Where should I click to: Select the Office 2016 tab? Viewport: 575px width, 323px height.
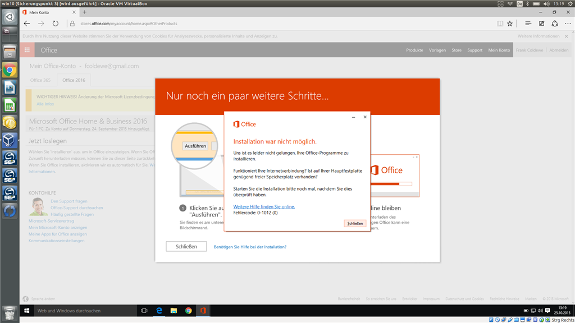tap(74, 80)
